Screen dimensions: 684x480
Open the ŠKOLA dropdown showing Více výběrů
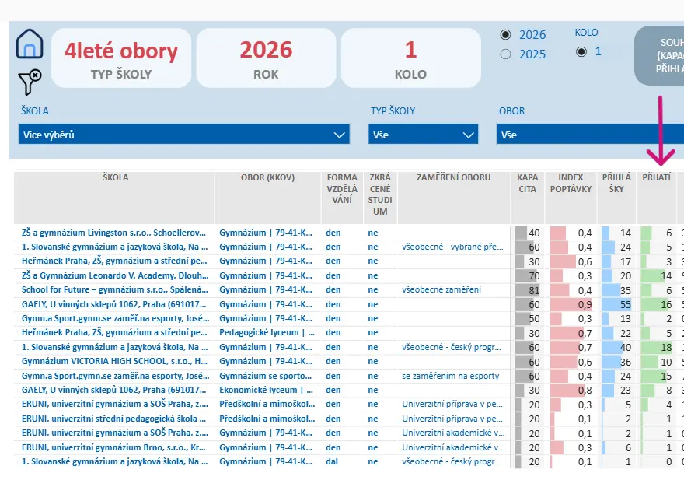click(x=184, y=135)
